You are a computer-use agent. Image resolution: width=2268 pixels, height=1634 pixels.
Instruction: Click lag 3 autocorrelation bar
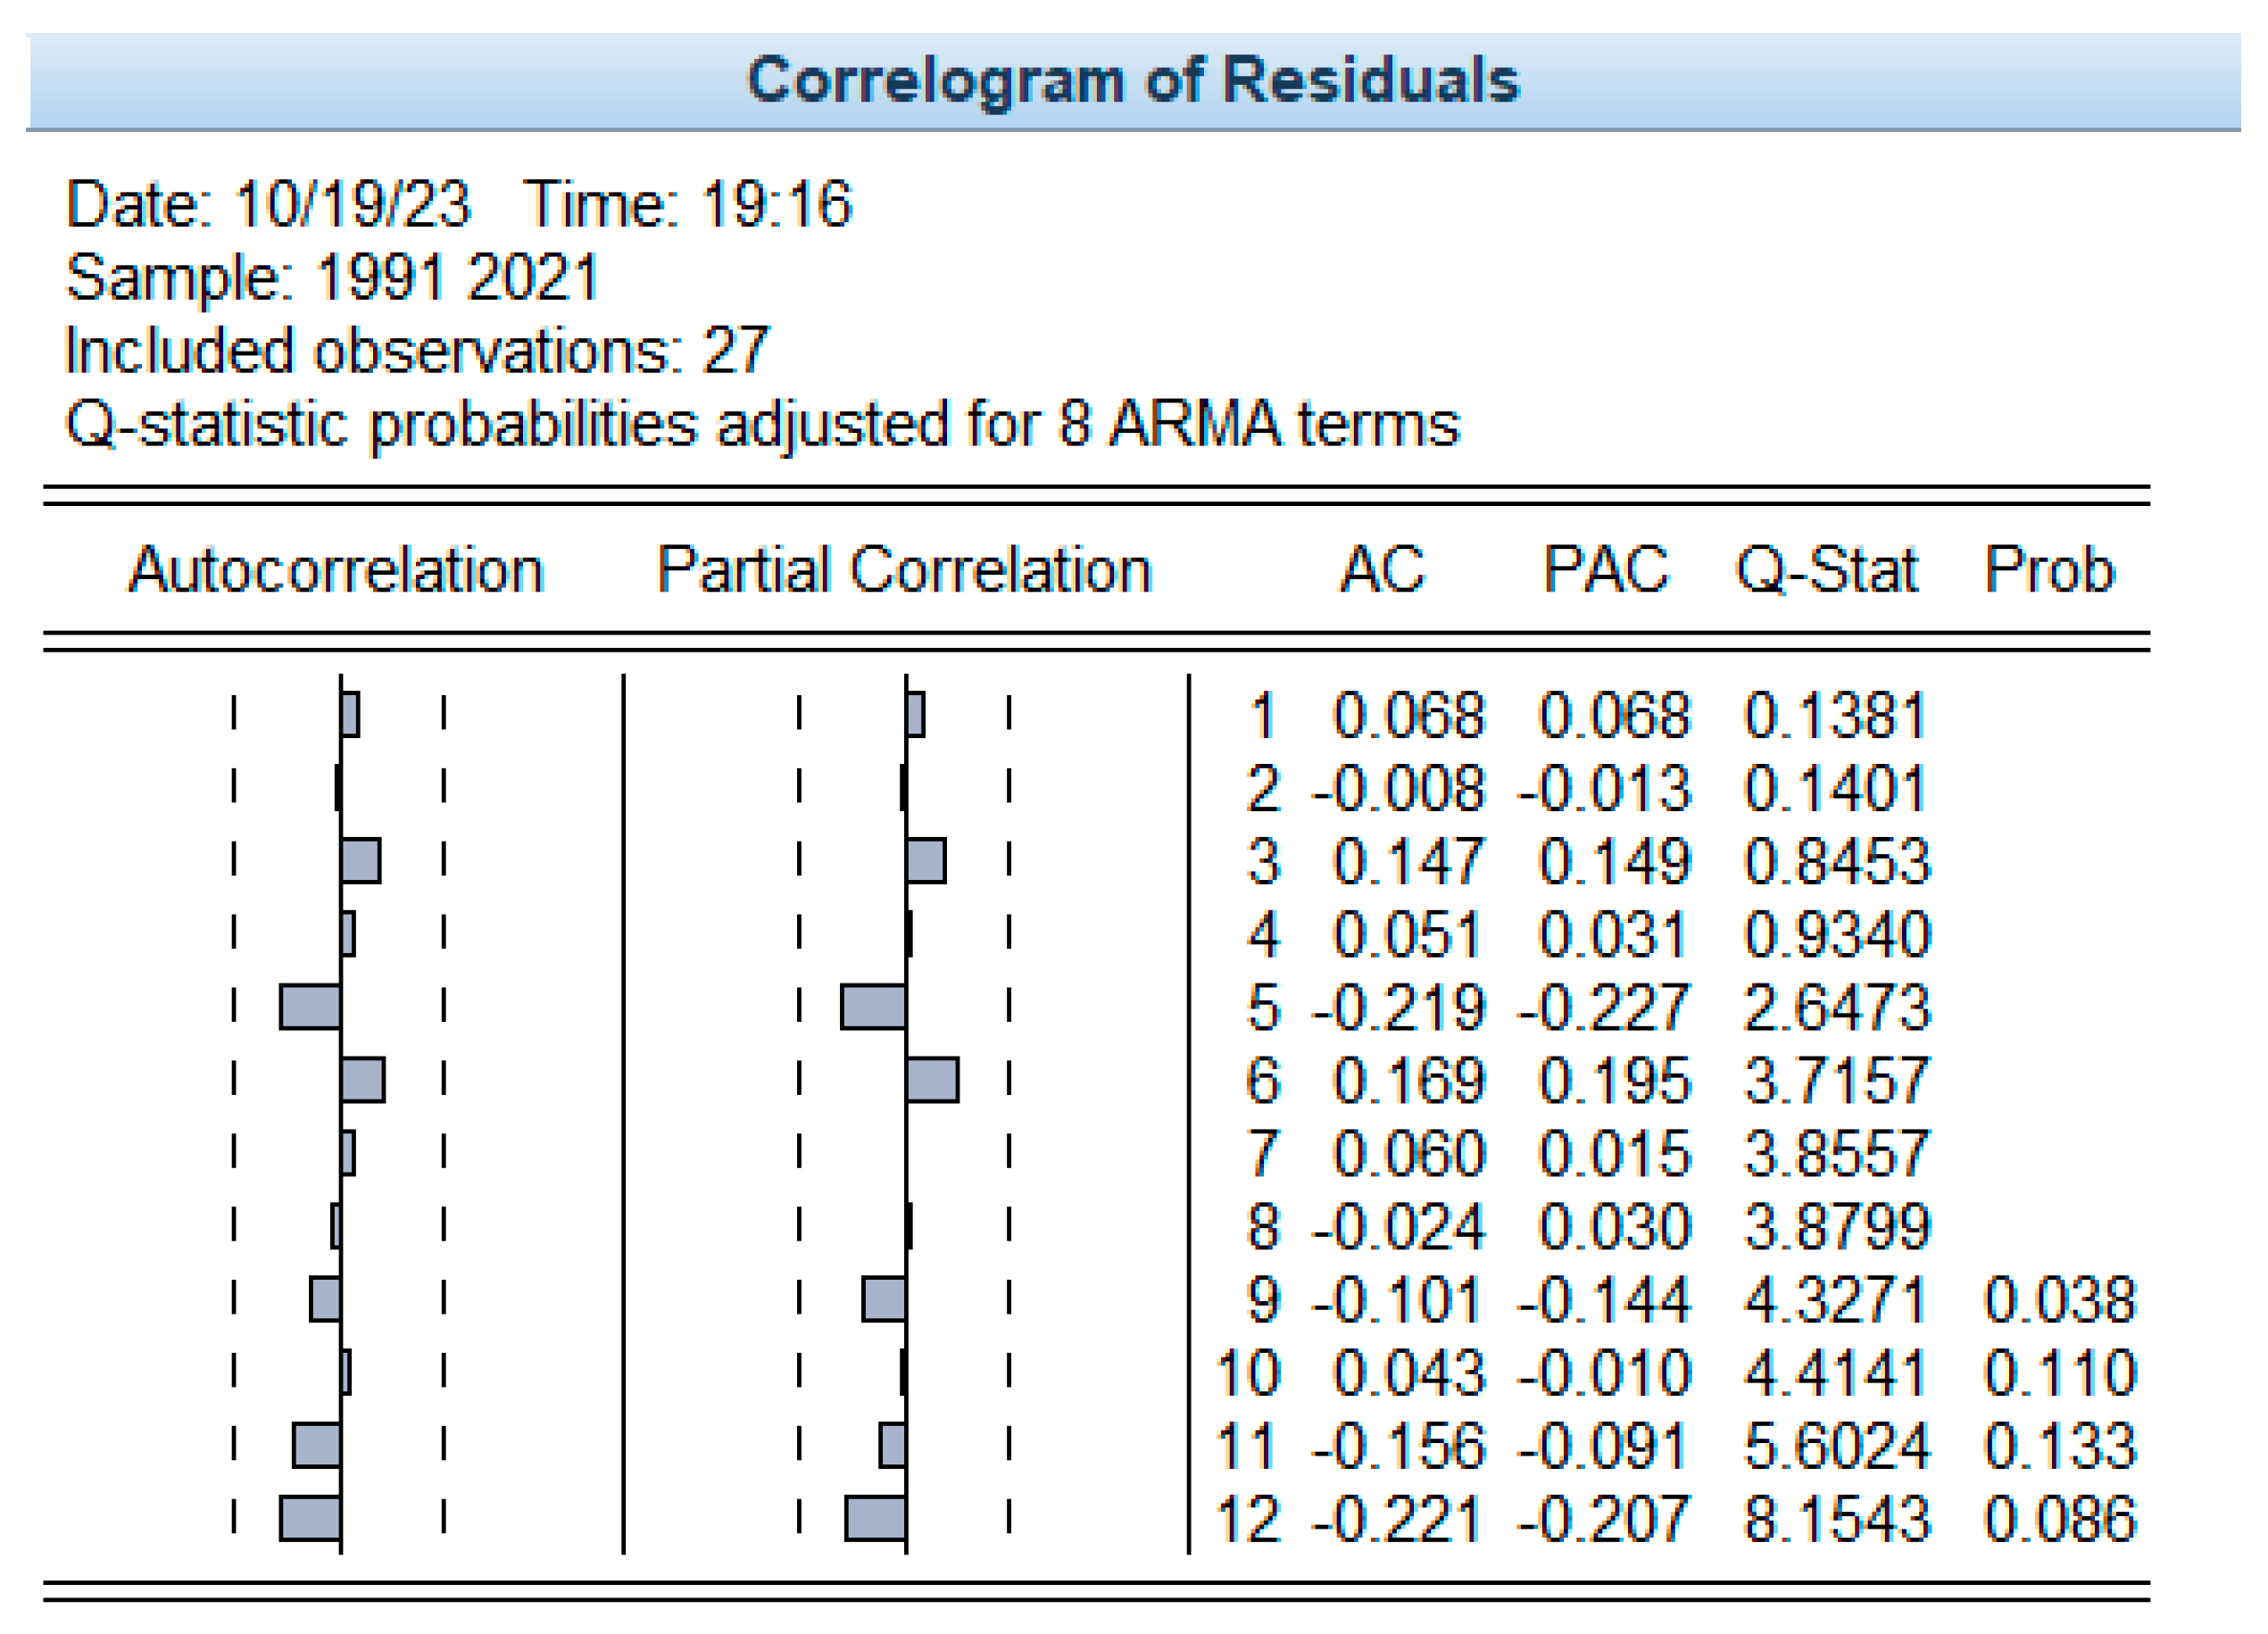coord(360,861)
